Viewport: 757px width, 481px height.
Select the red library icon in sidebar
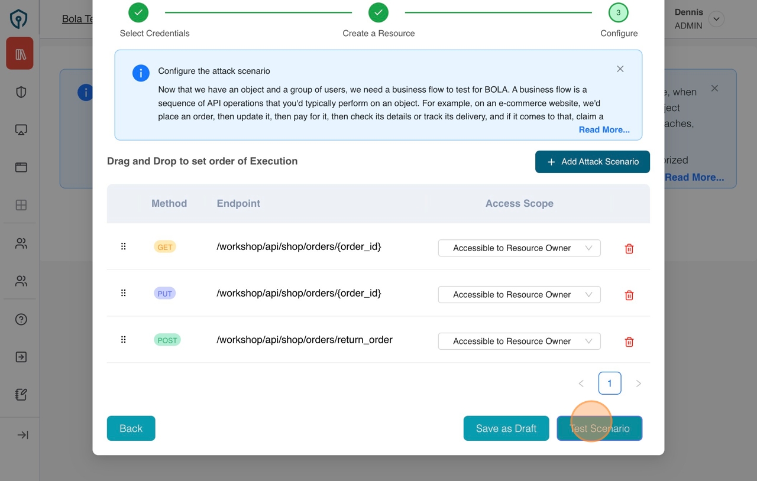click(x=20, y=53)
